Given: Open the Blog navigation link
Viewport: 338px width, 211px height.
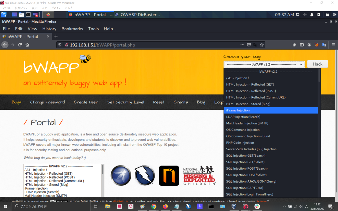Looking at the screenshot, I should pyautogui.click(x=201, y=102).
